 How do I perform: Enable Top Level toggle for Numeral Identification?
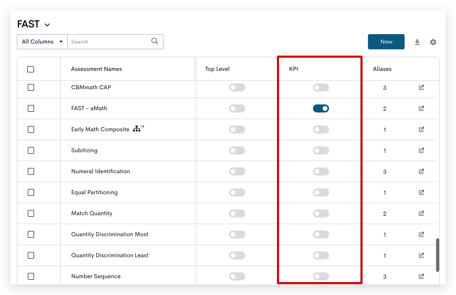click(x=237, y=171)
